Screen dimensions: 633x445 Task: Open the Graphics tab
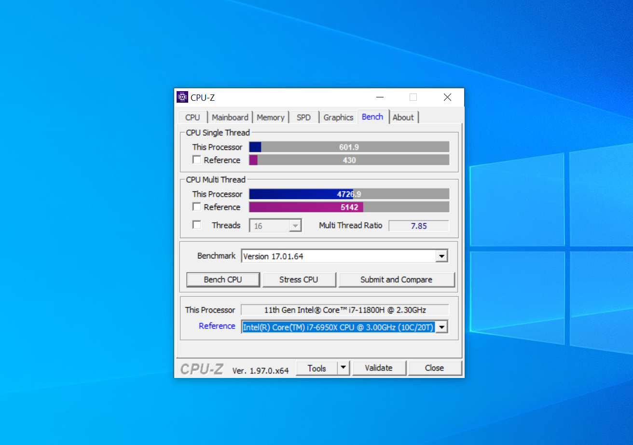pyautogui.click(x=338, y=117)
